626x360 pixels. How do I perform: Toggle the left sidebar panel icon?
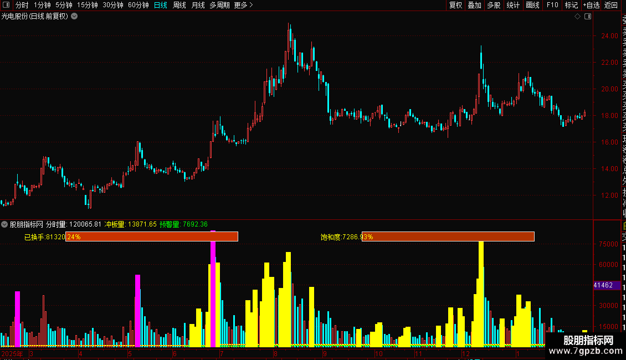point(6,5)
